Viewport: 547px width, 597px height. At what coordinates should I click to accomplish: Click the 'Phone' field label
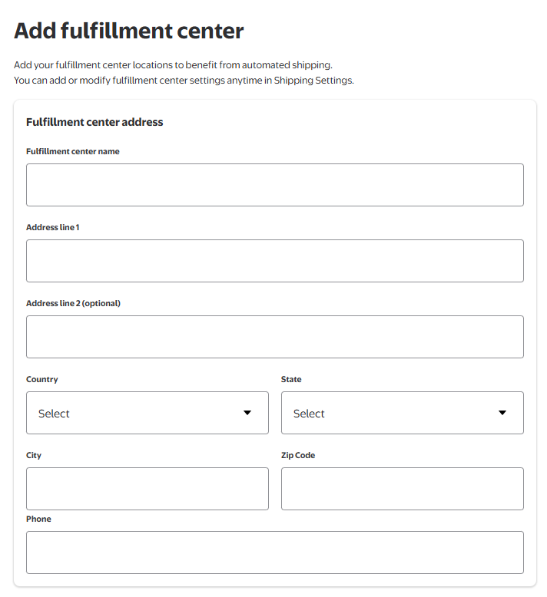coord(38,519)
